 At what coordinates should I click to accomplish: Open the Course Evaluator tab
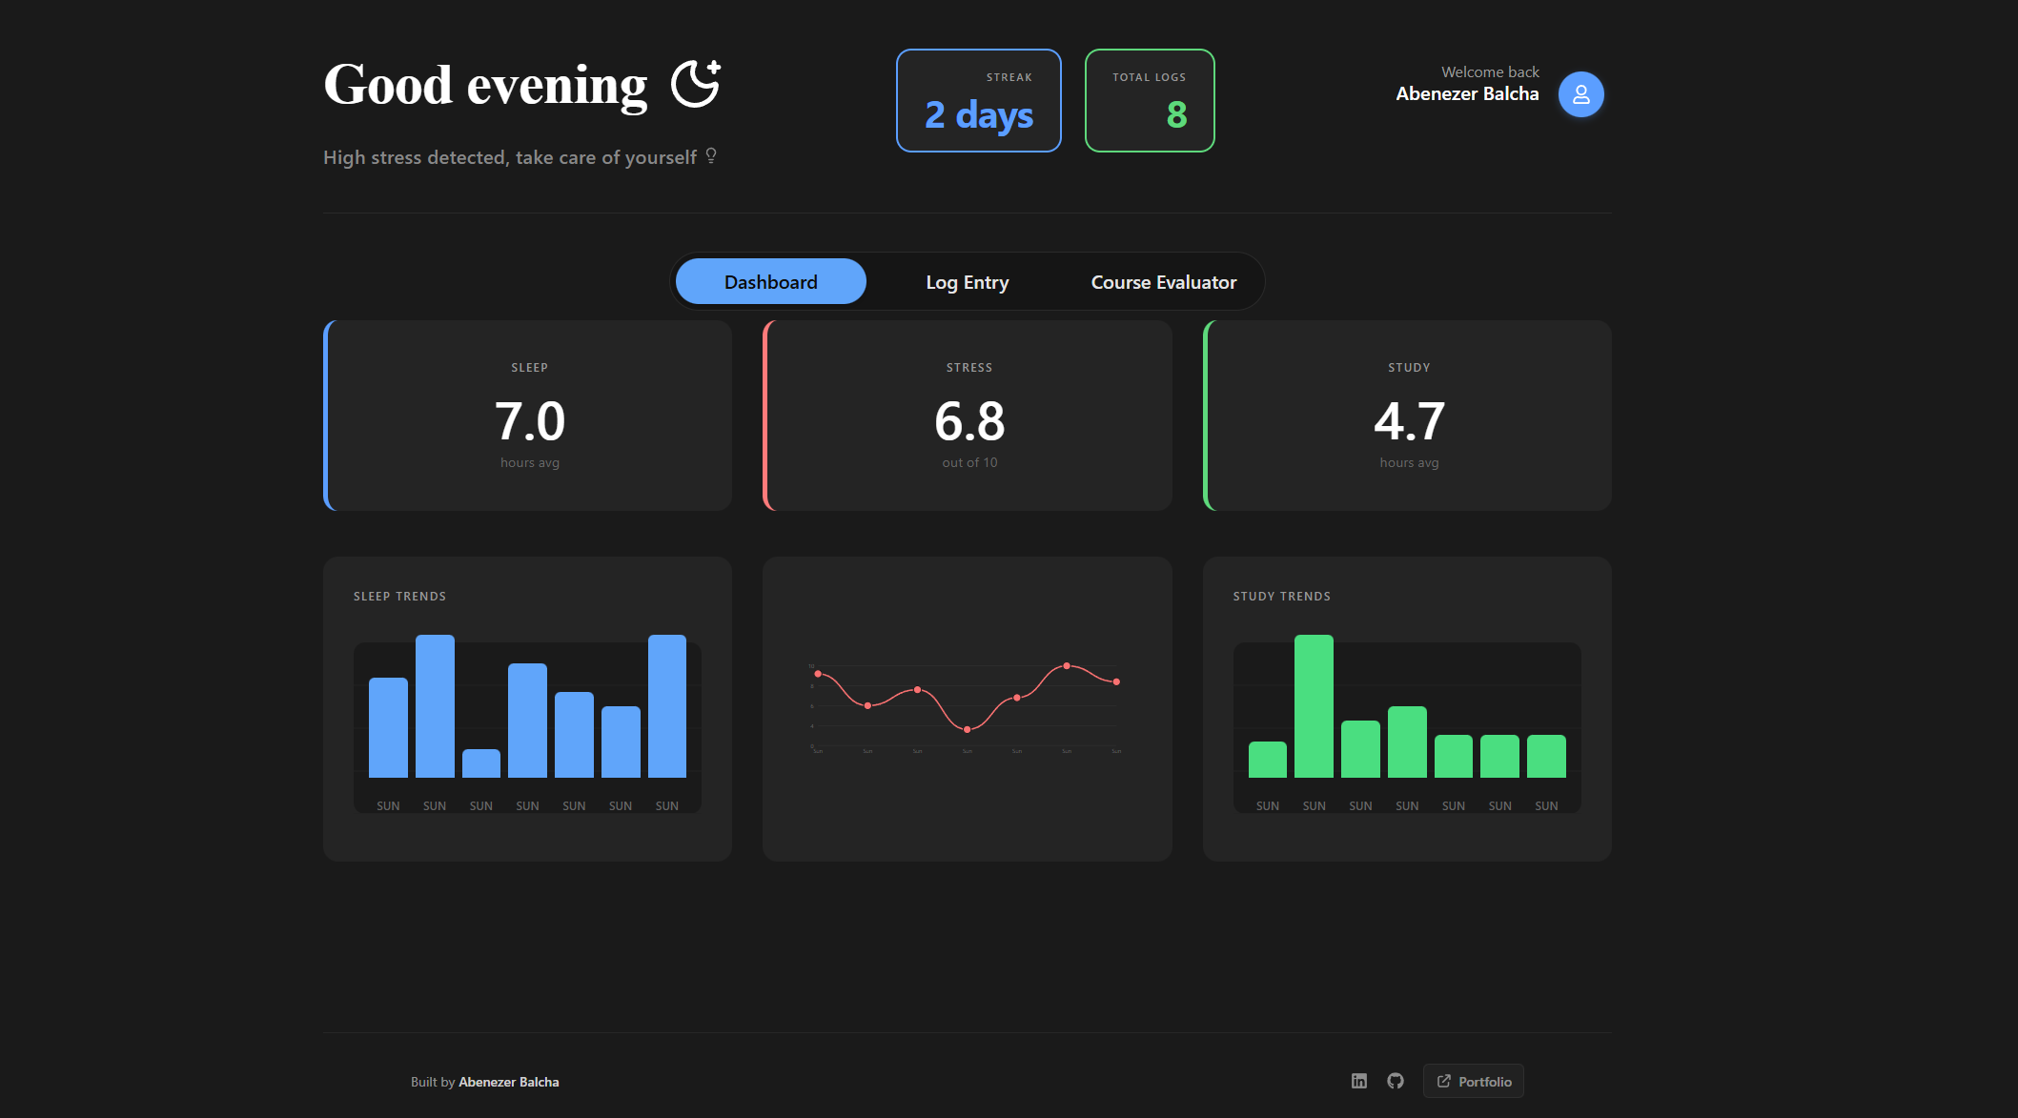click(1164, 281)
